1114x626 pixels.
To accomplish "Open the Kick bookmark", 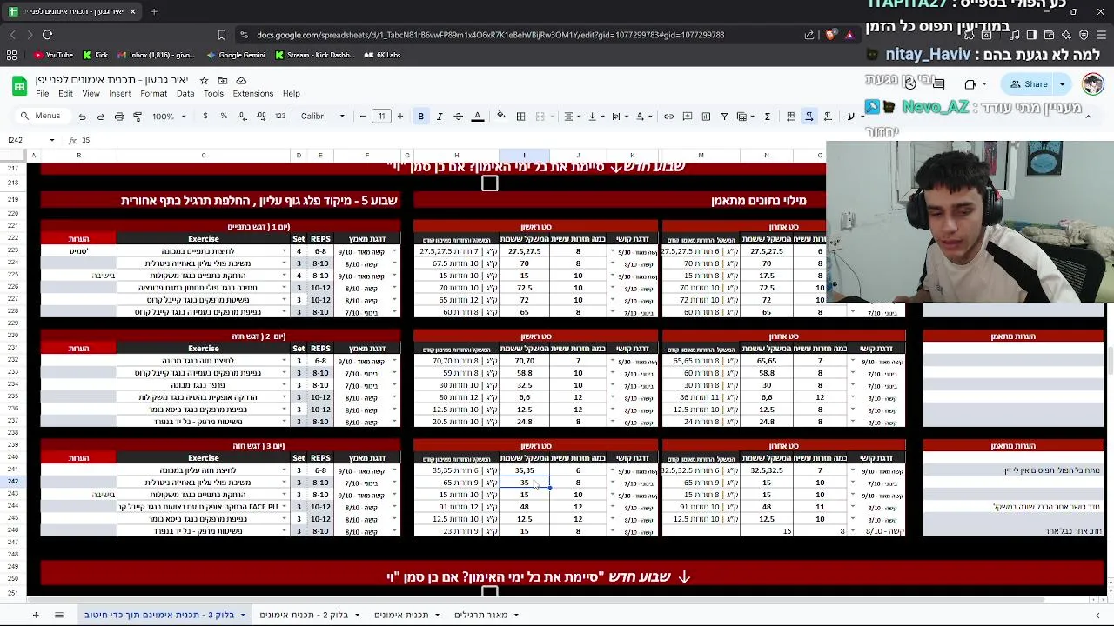I will [x=95, y=55].
